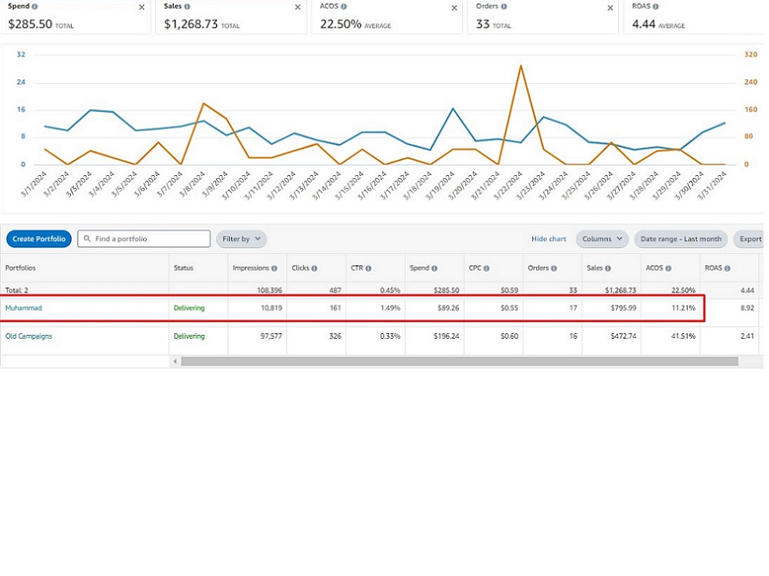Sort by the CTR column header

(357, 268)
